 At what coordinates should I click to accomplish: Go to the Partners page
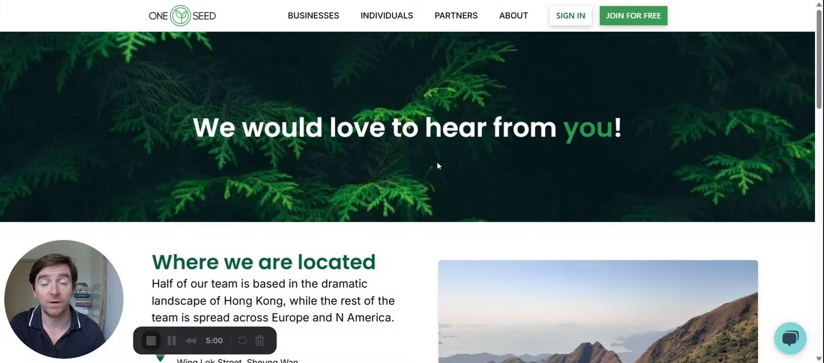click(456, 16)
